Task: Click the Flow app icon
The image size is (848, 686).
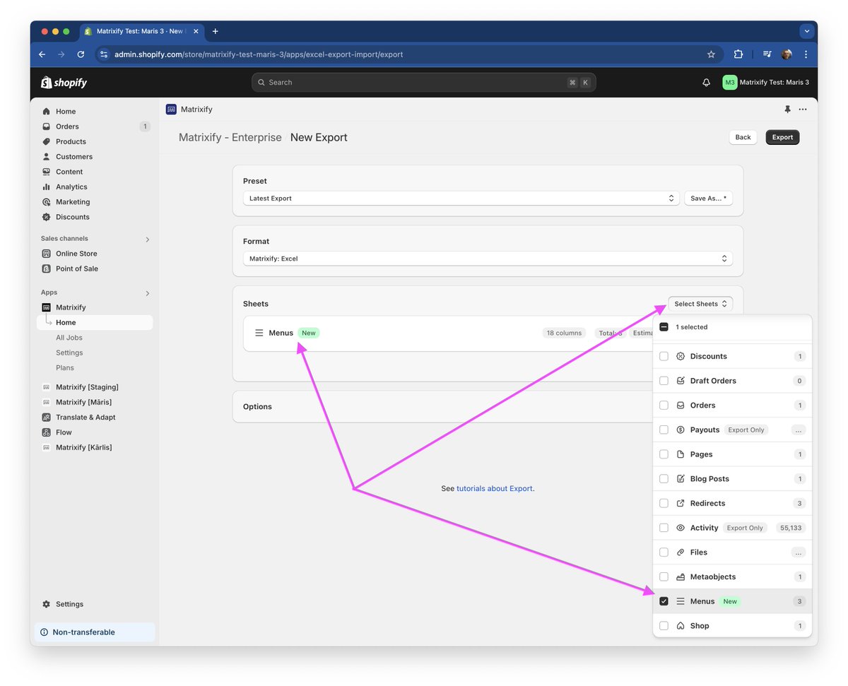Action: (47, 432)
